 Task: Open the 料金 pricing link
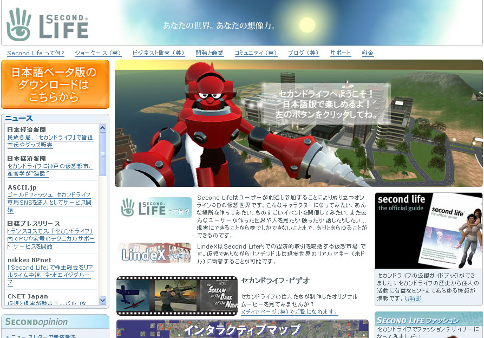tap(368, 53)
